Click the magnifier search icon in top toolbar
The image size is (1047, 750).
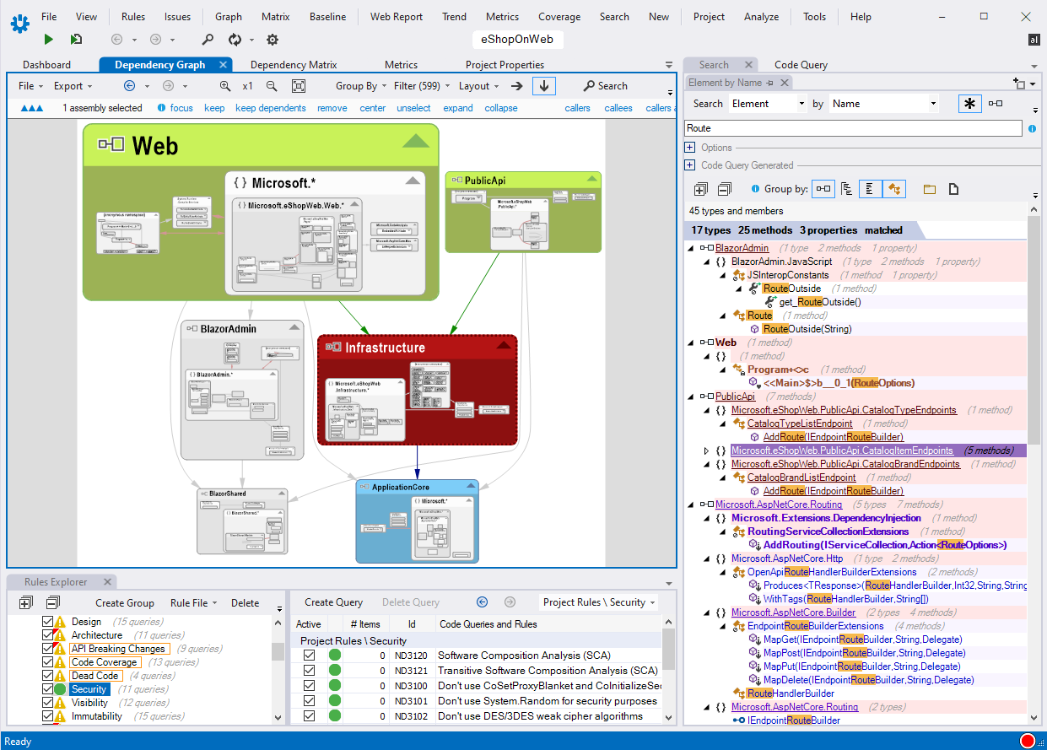[208, 40]
